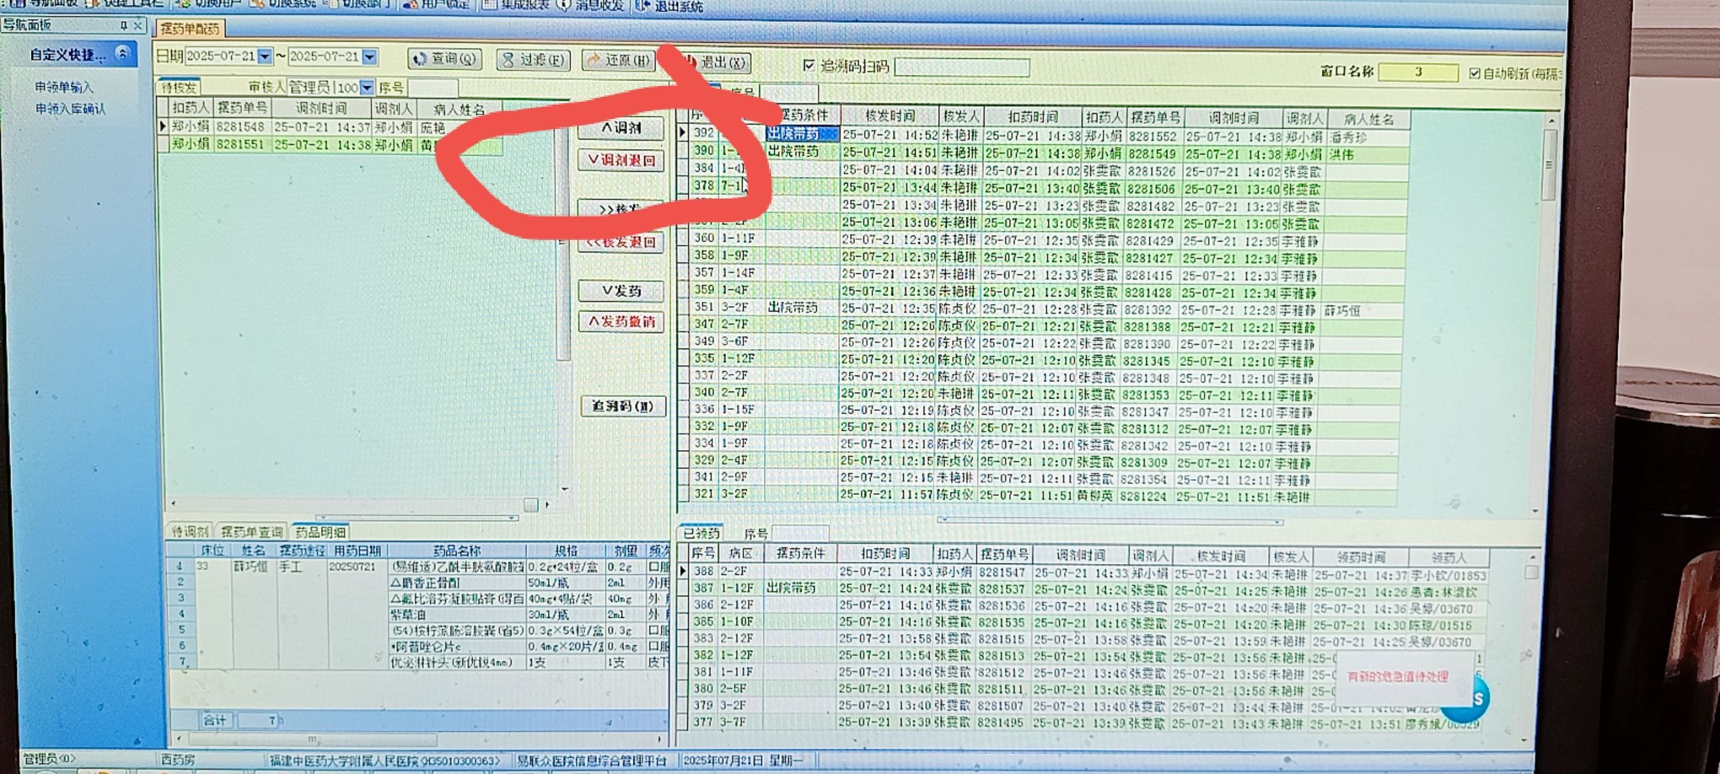1720x774 pixels.
Task: Switch to the 待调剂 tab
Action: click(x=190, y=532)
